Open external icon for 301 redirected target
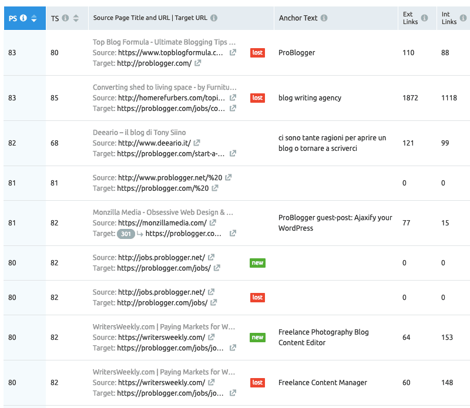Viewport: 470px width, 408px height. click(233, 233)
